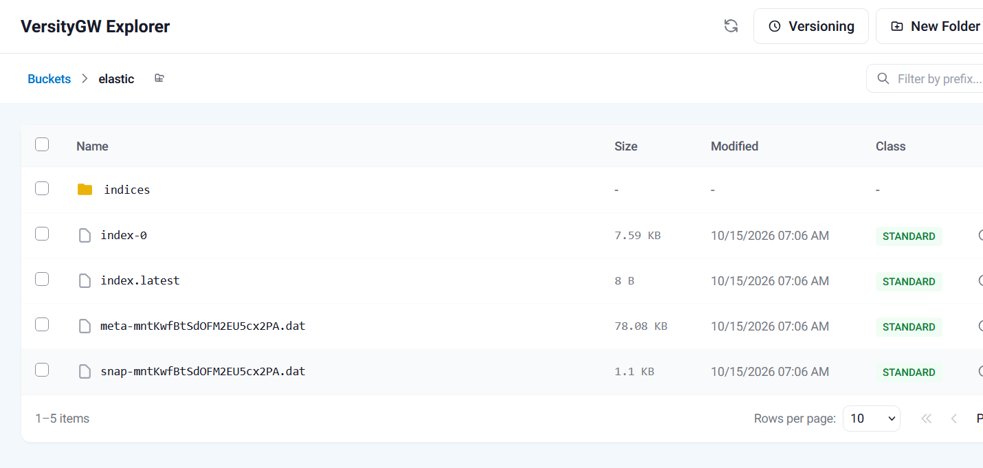Click the first page double-chevron button

point(926,418)
